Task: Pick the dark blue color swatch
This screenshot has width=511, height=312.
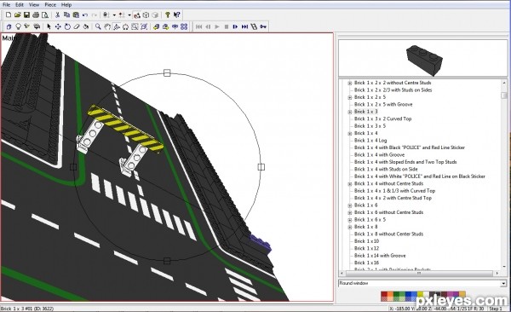Action: pyautogui.click(x=408, y=294)
